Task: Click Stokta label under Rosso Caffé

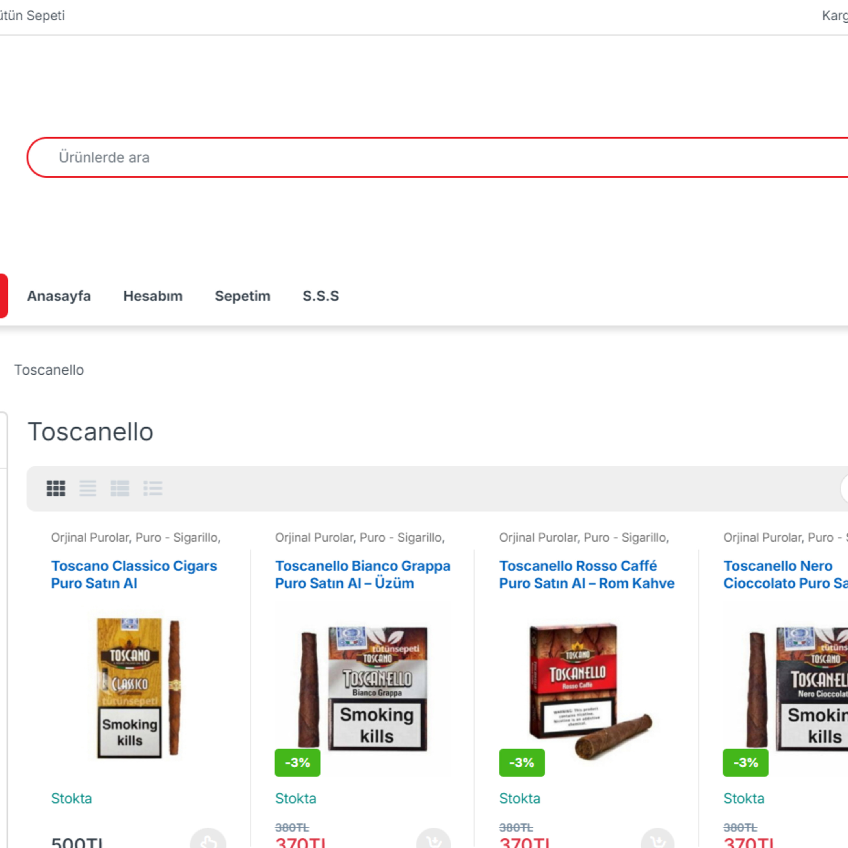Action: tap(520, 799)
